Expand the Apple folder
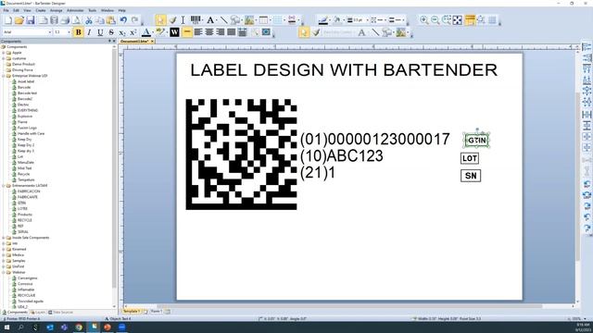Image resolution: width=593 pixels, height=333 pixels. [x=4, y=53]
